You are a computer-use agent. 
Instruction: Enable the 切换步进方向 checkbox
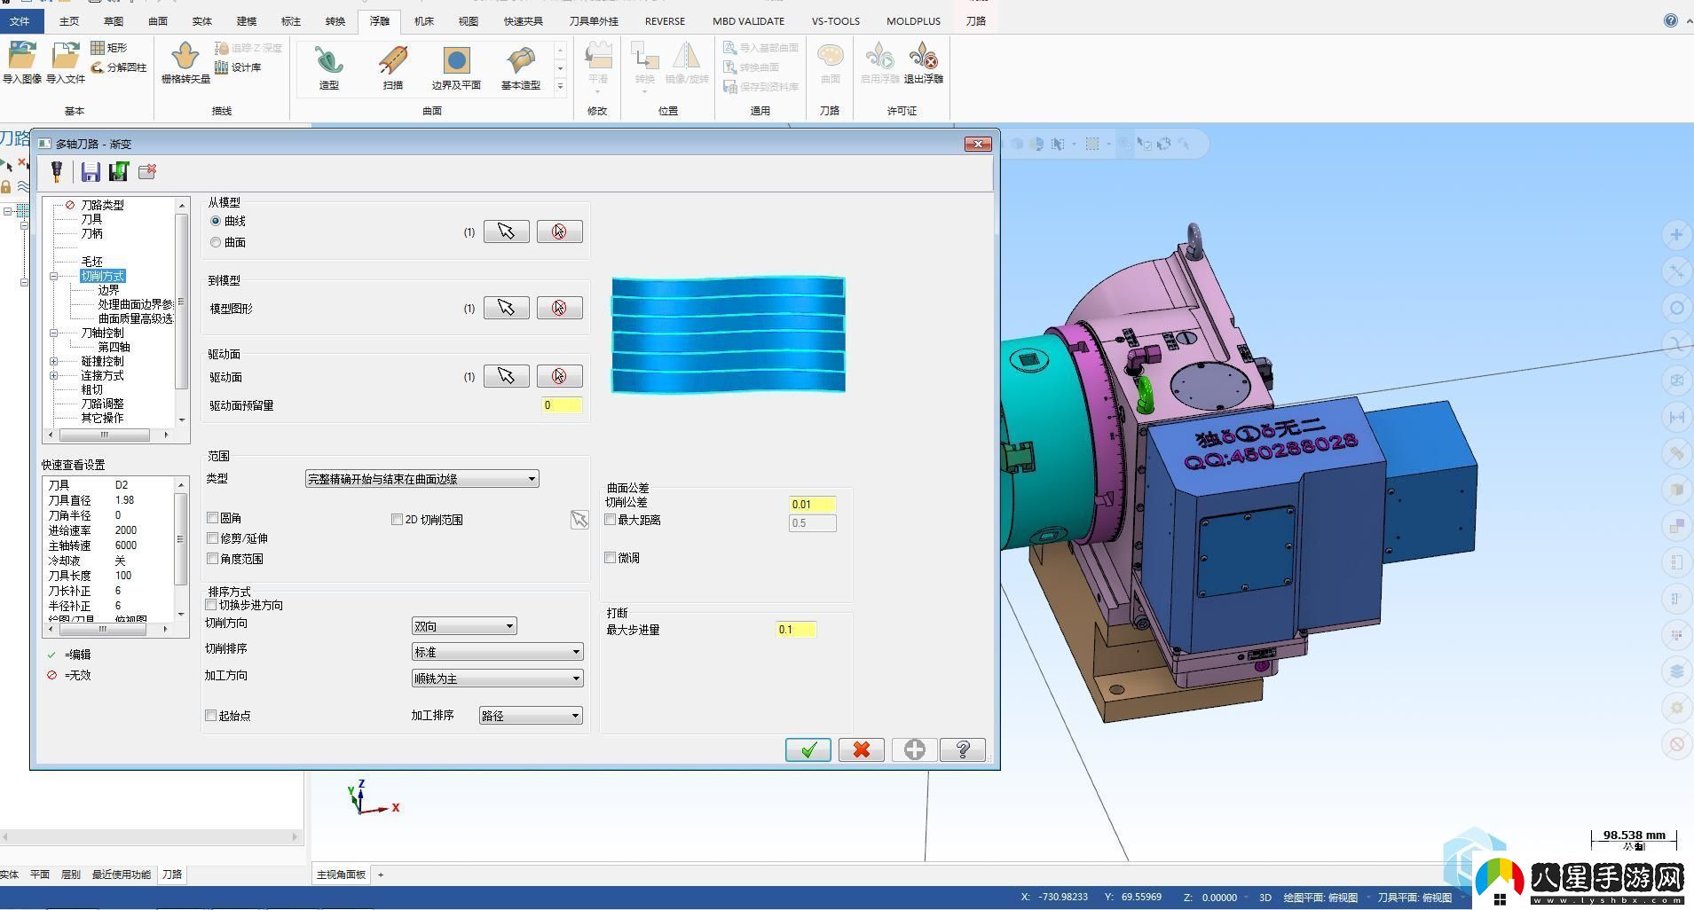click(211, 605)
